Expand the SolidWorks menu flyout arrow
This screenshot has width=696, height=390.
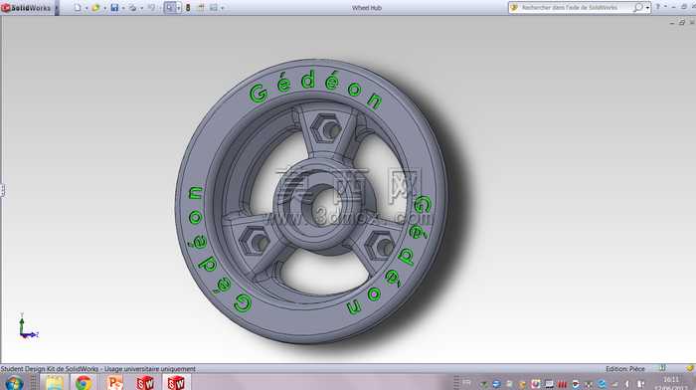57,8
